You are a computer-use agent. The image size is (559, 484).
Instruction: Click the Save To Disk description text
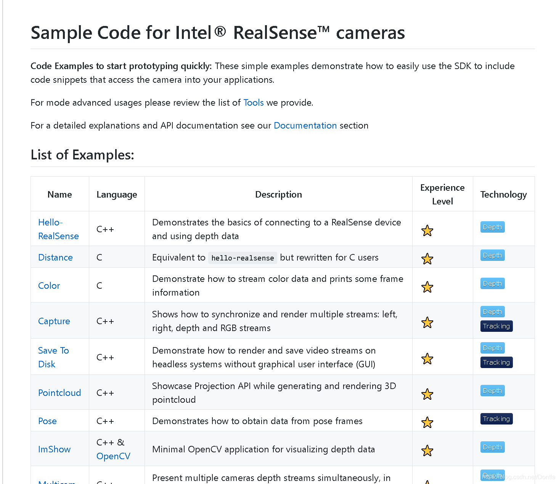point(264,357)
